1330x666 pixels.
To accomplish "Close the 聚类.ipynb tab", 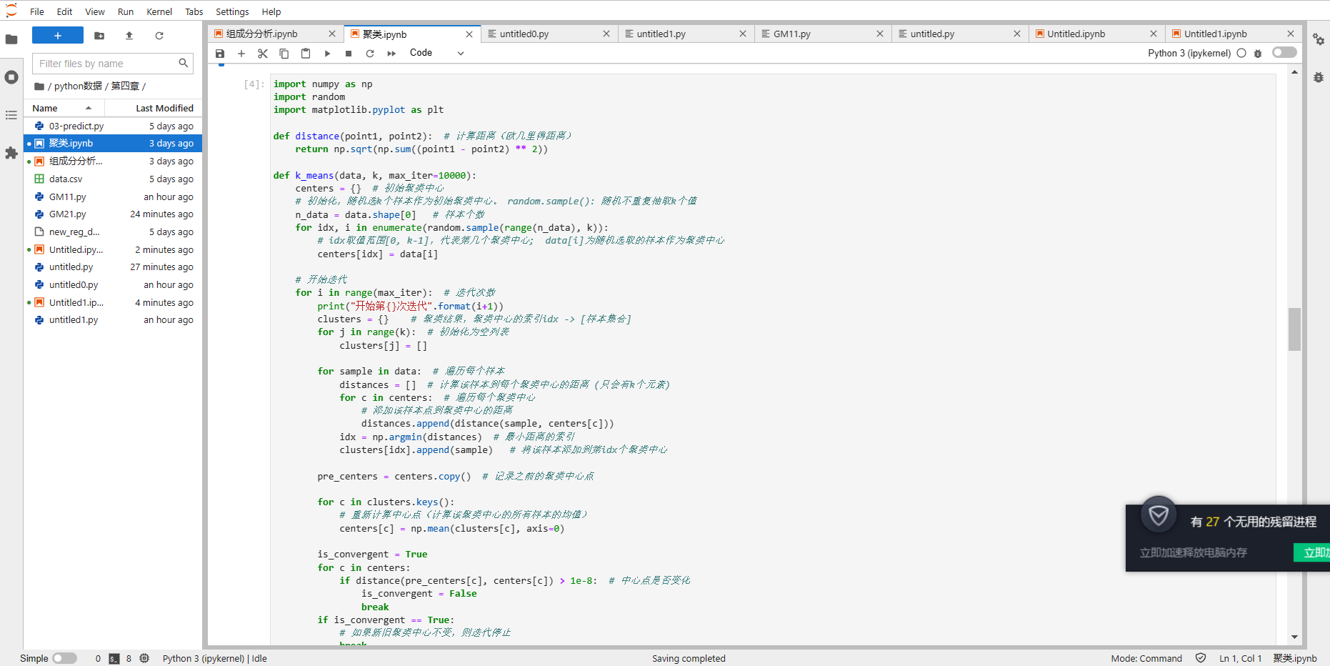I will point(469,34).
